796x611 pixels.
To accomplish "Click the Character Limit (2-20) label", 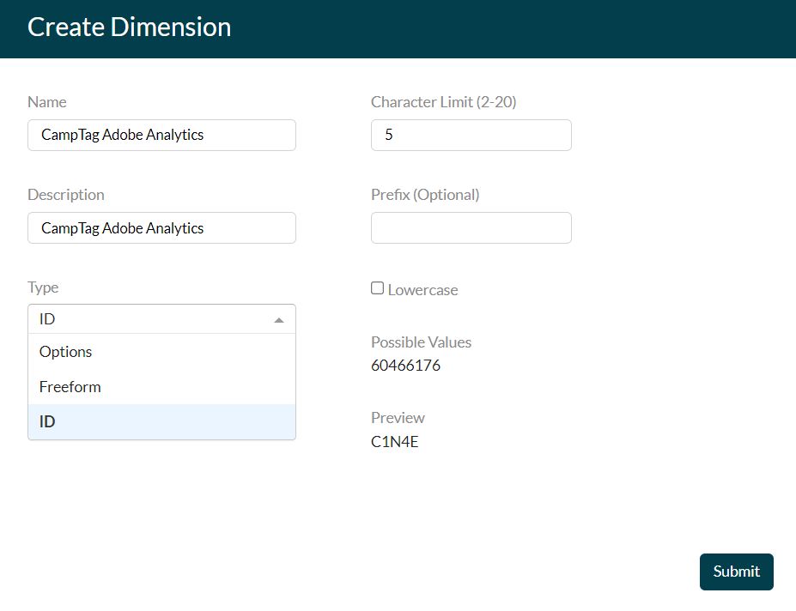I will coord(443,101).
